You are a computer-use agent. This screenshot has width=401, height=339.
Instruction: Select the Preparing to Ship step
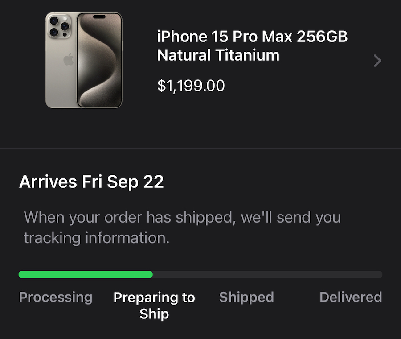point(154,305)
